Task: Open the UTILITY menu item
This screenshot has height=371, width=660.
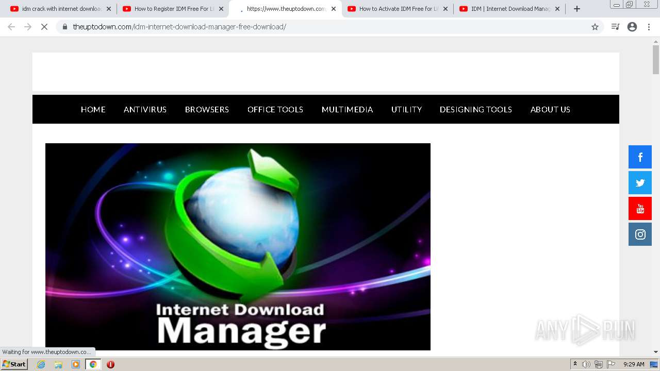Action: (x=406, y=109)
